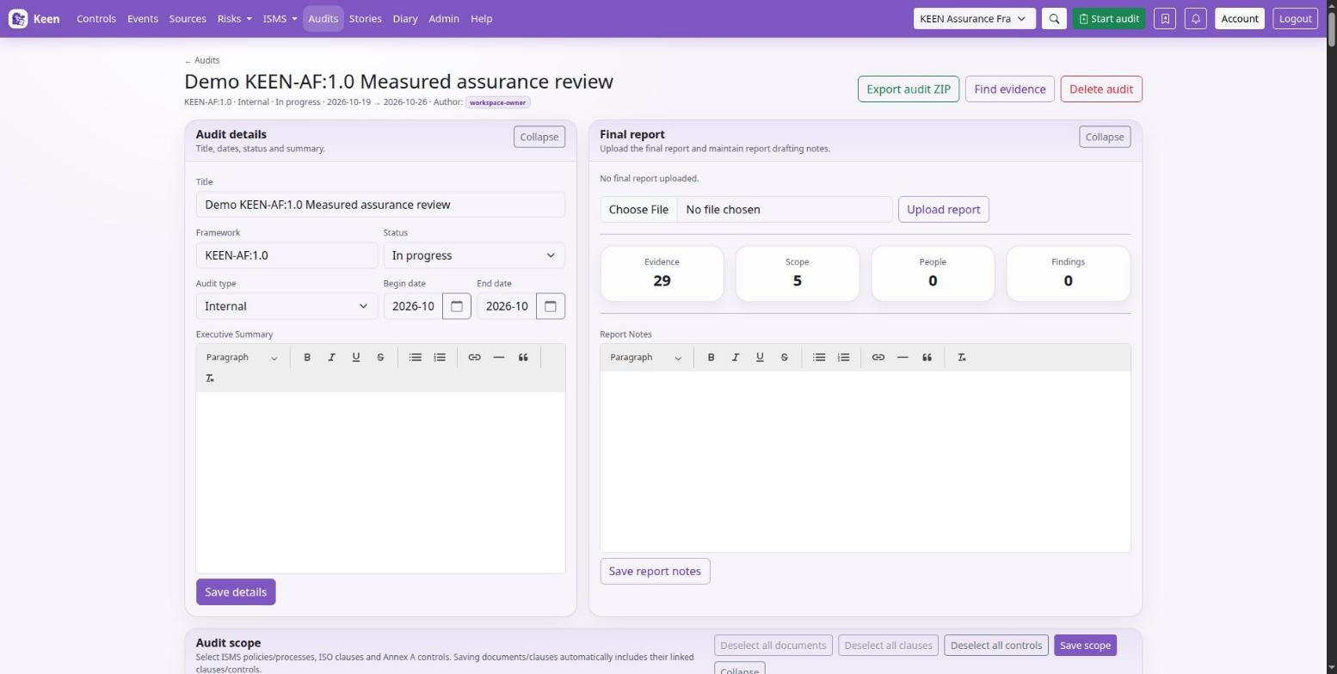Viewport: 1337px width, 674px height.
Task: Click the Deselect all controls button
Action: (996, 646)
